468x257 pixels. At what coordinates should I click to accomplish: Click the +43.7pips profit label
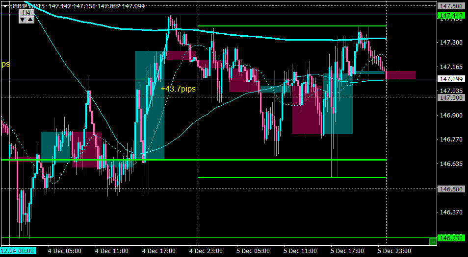tap(178, 89)
